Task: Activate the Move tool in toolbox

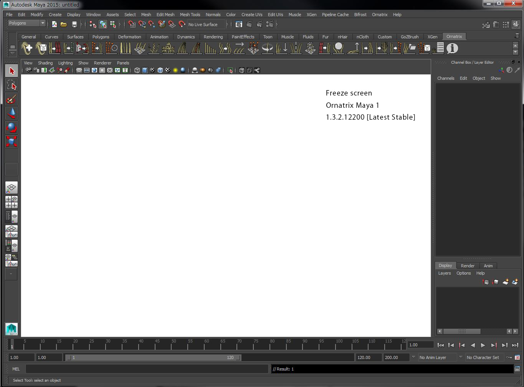Action: point(12,113)
